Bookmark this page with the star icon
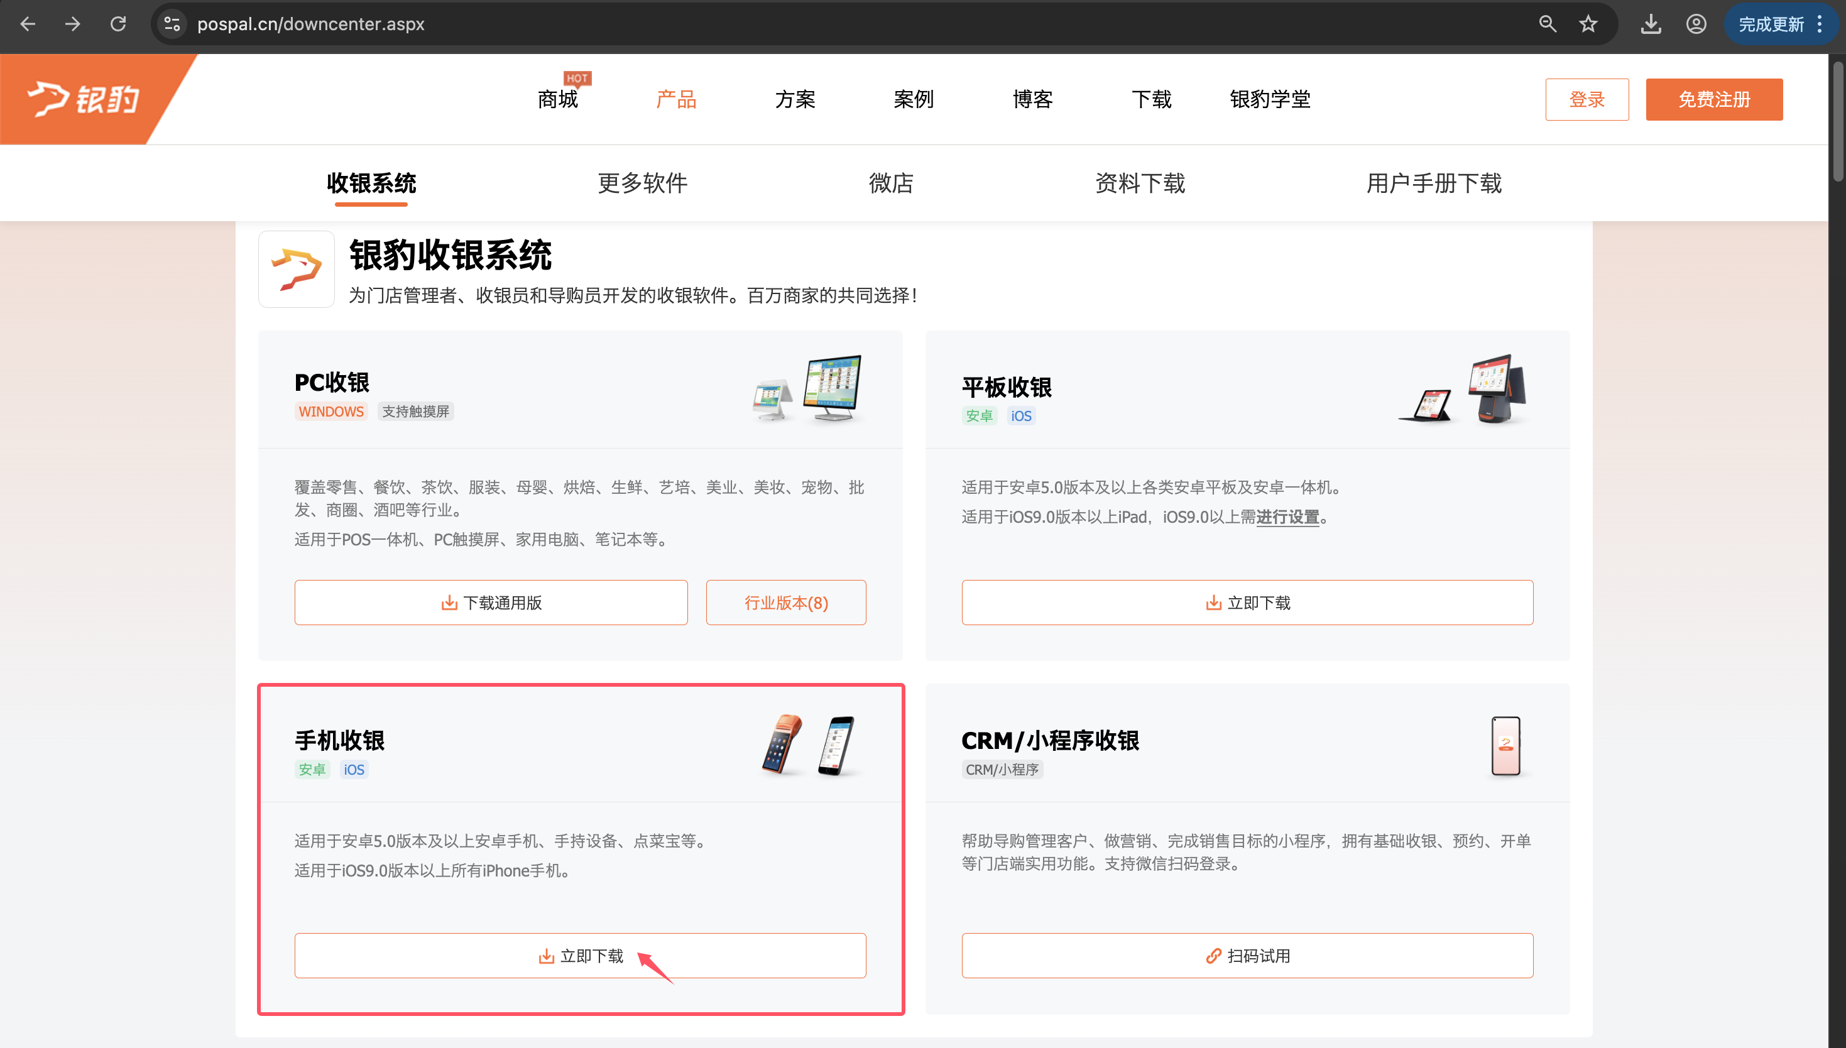 click(1588, 24)
